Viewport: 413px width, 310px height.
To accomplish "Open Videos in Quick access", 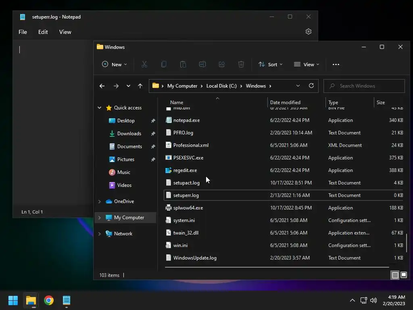I will point(124,185).
